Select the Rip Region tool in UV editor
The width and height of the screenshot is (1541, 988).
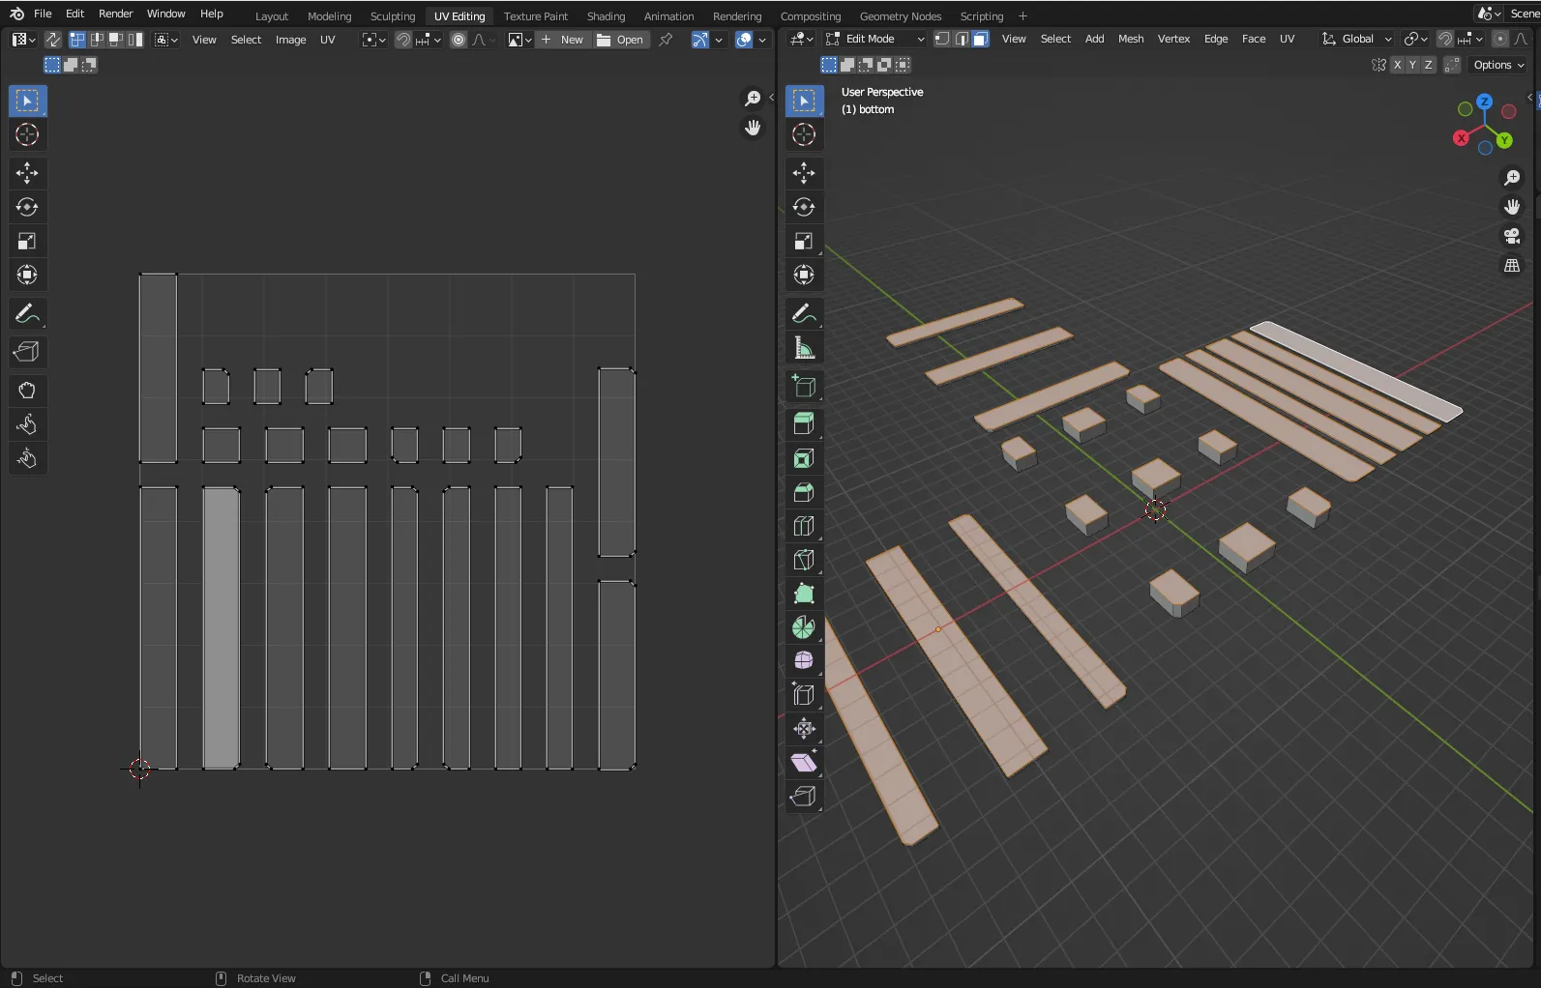click(x=27, y=352)
